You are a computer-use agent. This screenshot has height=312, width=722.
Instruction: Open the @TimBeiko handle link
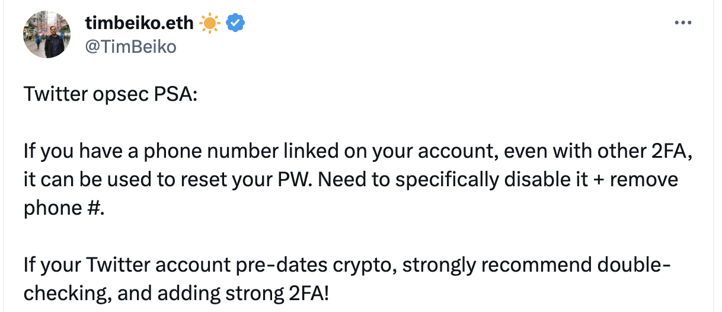point(131,46)
